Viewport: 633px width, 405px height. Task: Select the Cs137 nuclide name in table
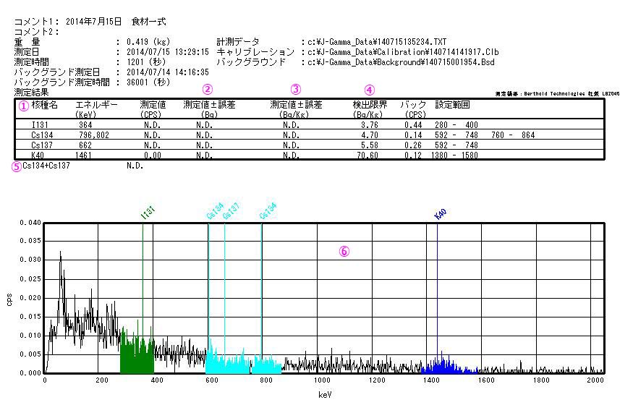(x=33, y=145)
